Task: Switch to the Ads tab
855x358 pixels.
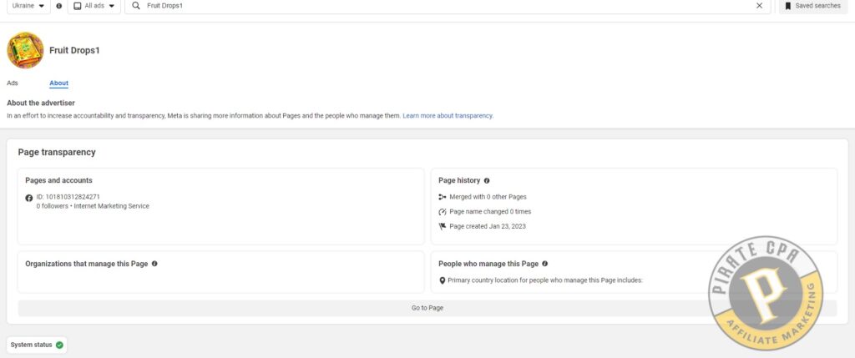Action: (x=12, y=83)
